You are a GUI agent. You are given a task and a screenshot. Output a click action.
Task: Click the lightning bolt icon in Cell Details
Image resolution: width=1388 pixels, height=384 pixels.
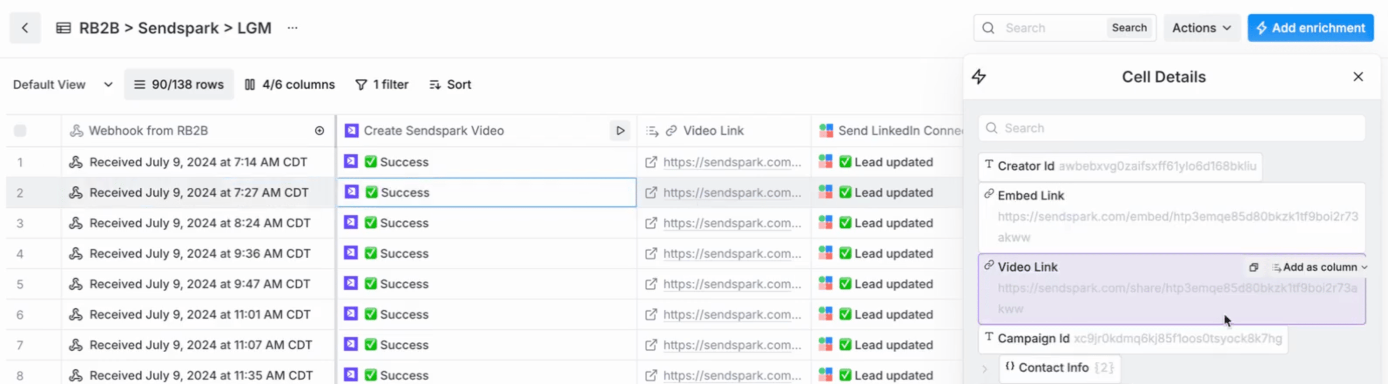979,77
